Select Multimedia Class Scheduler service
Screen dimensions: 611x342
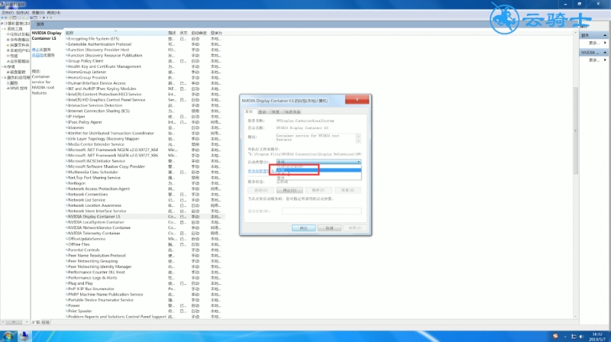[x=93, y=173]
